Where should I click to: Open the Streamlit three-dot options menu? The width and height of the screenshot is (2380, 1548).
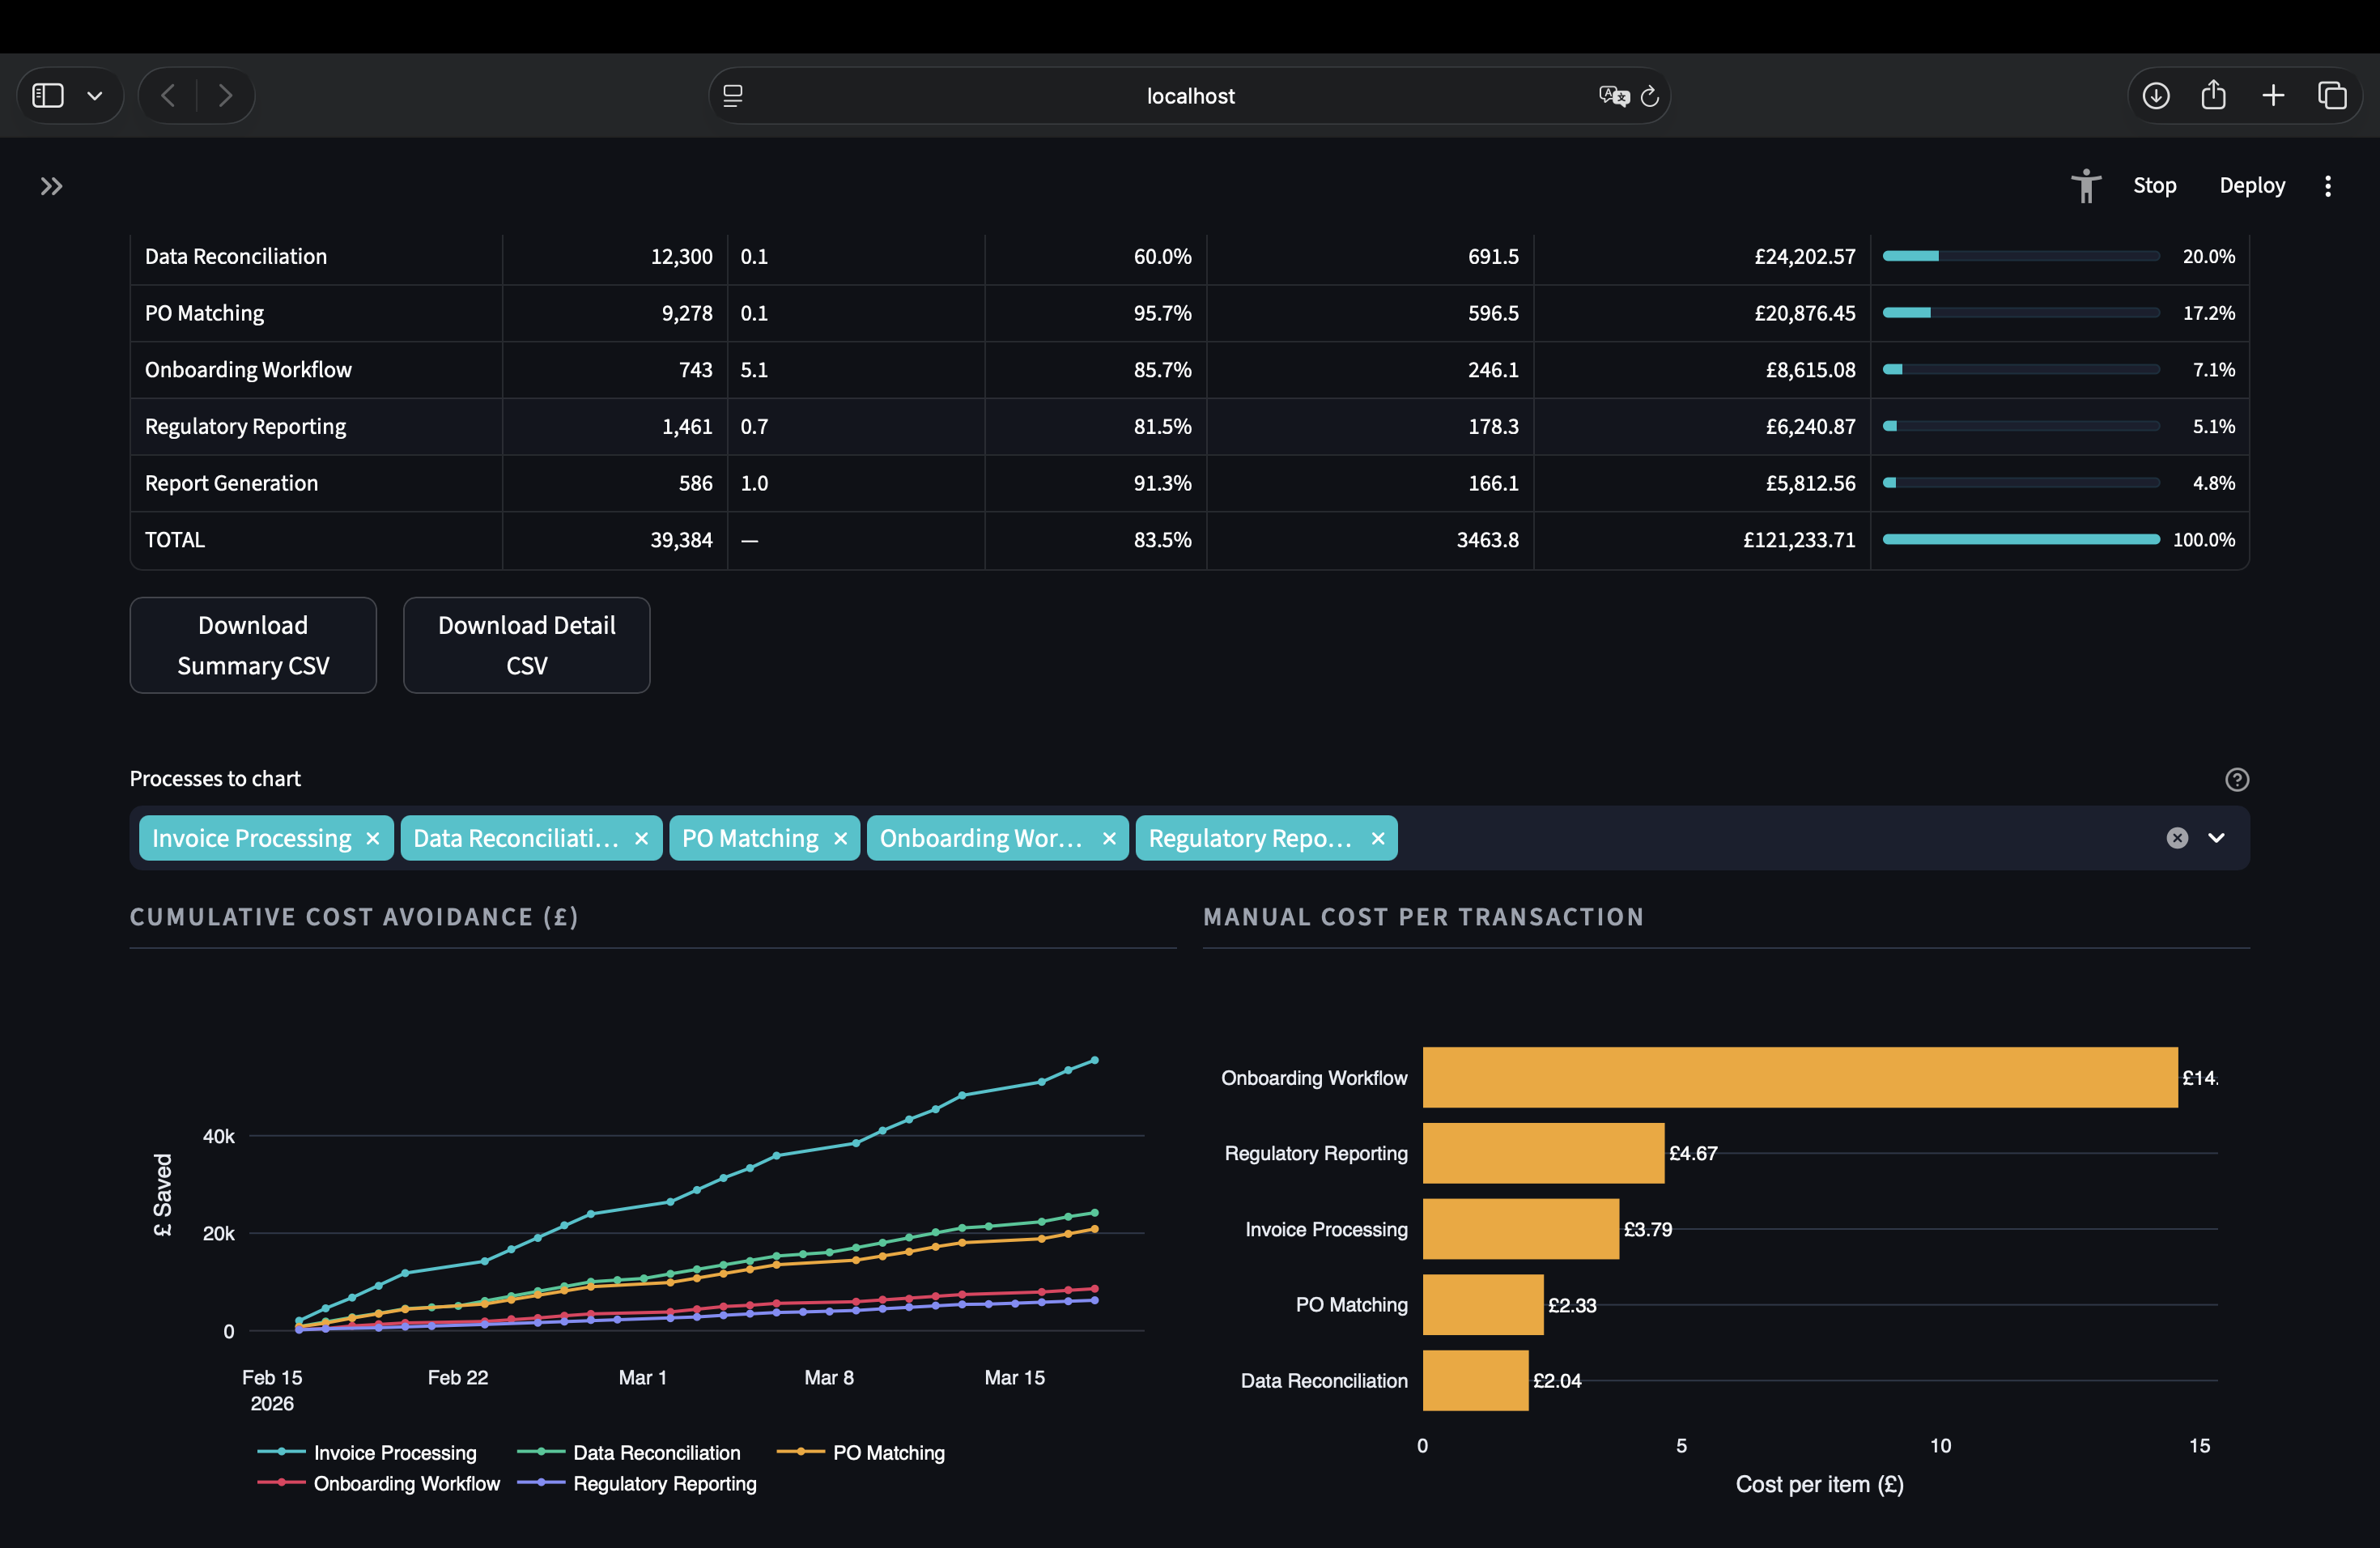tap(2328, 186)
